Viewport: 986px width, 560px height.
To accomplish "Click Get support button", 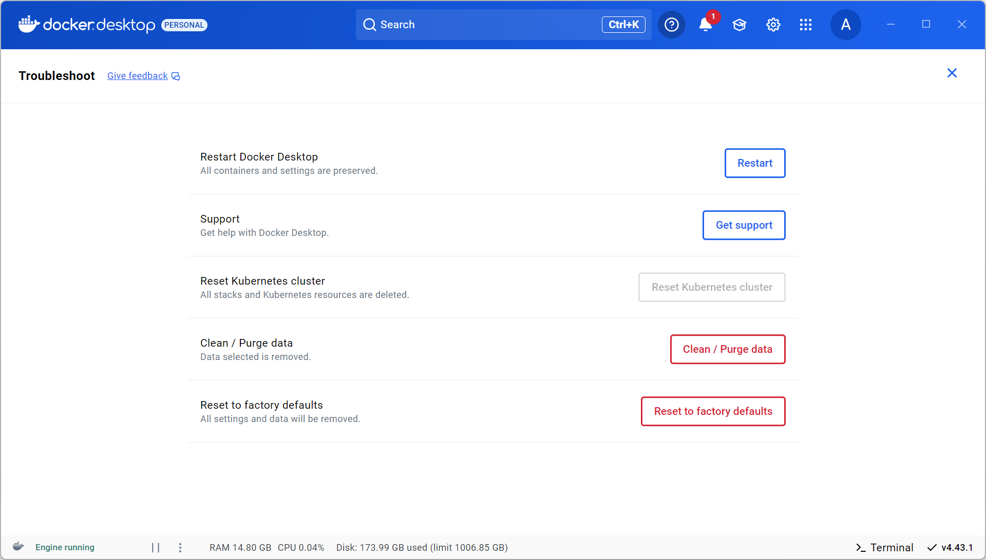I will 744,225.
